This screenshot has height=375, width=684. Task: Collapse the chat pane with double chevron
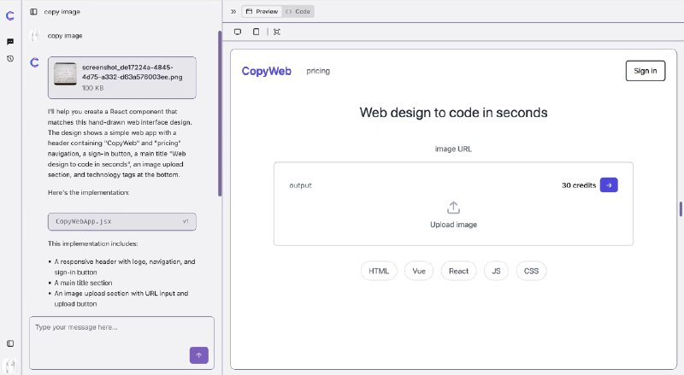click(233, 12)
